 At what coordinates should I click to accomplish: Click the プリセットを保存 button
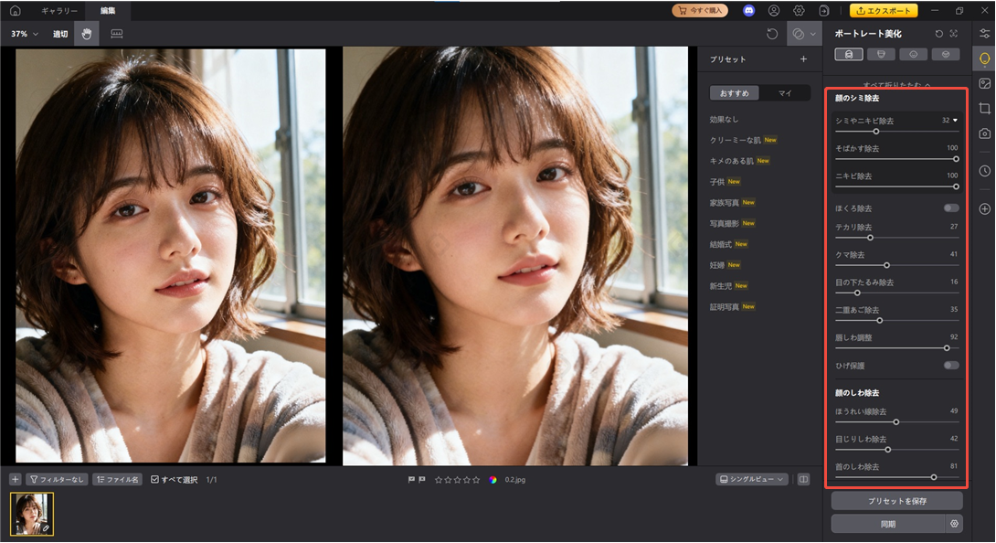pos(896,501)
